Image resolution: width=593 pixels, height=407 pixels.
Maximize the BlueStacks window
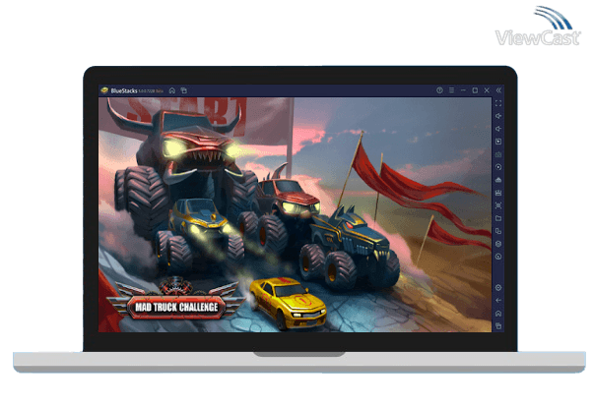[475, 90]
